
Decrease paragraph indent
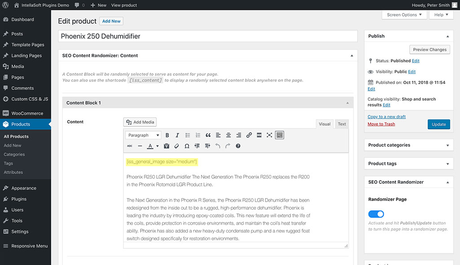(x=197, y=146)
